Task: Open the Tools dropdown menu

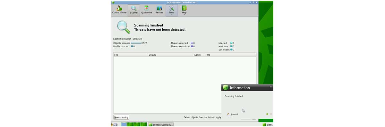Action: tap(172, 10)
